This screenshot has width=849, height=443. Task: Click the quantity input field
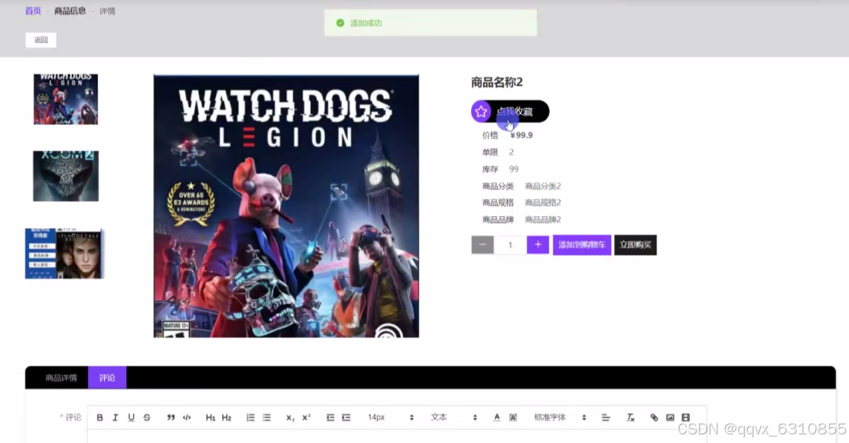510,244
